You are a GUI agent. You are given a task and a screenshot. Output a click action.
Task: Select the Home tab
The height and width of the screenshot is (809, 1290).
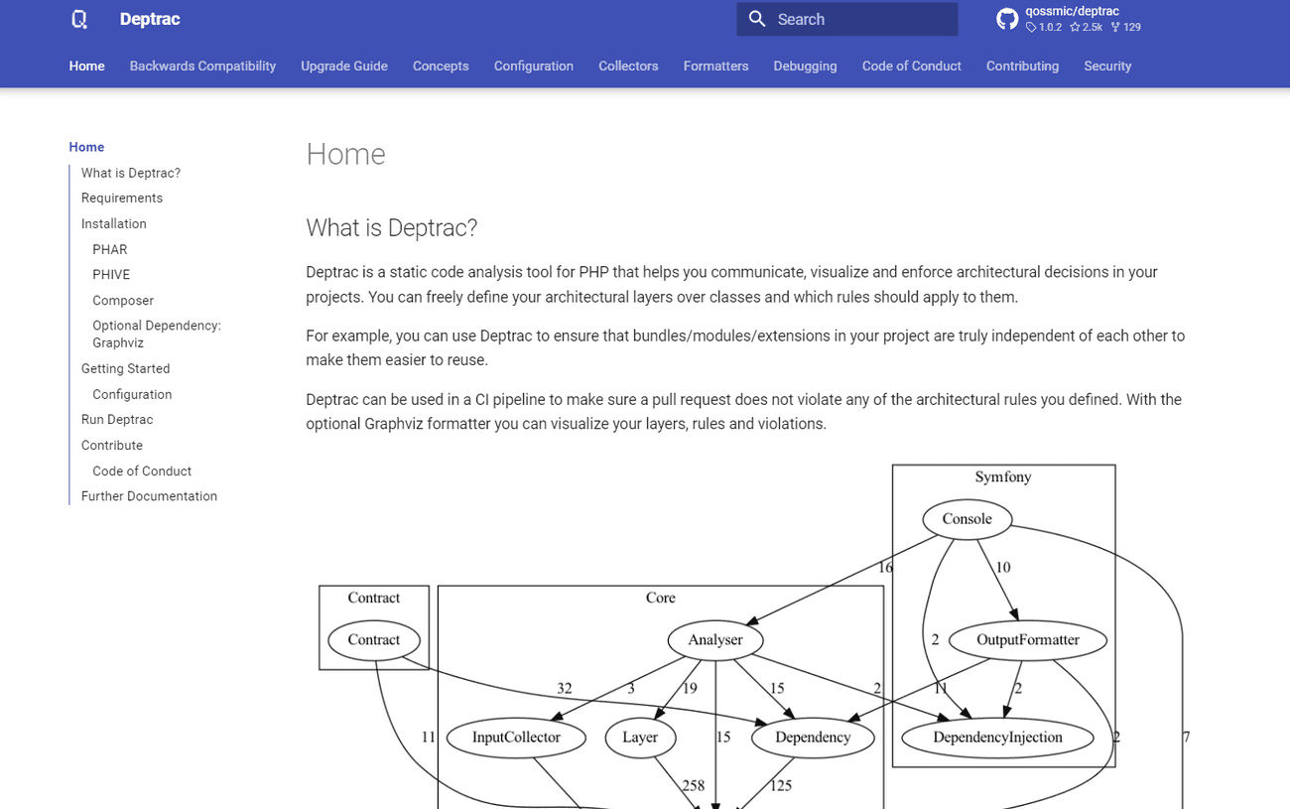(86, 66)
